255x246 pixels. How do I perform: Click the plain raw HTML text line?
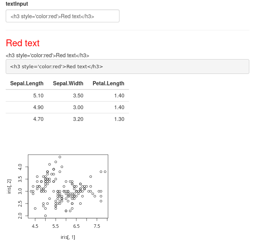point(47,55)
